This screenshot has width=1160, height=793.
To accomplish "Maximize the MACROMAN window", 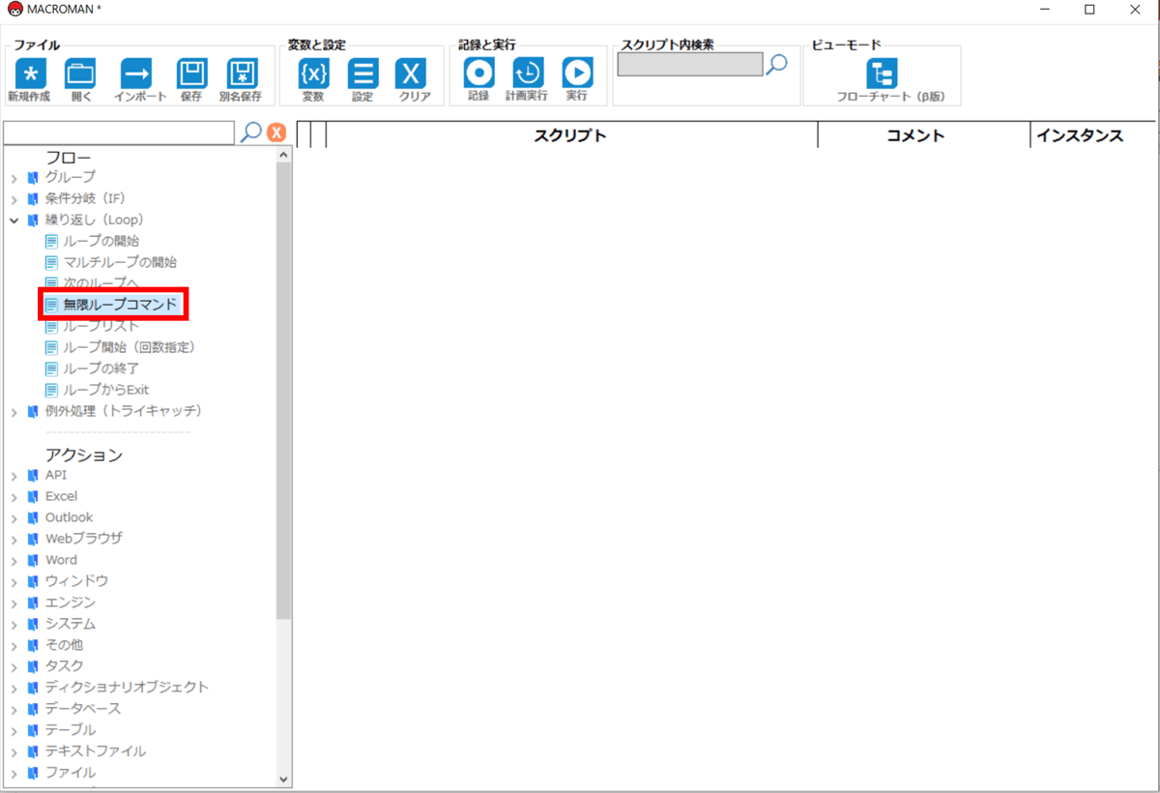I will coord(1089,10).
